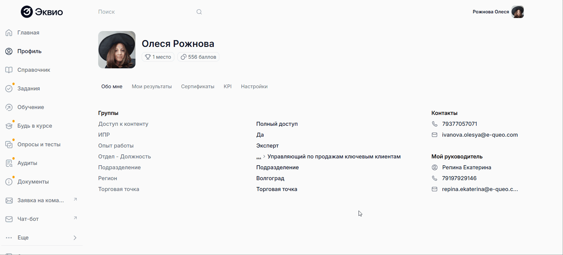Click the Будь в курсе graduation cap icon
This screenshot has width=563, height=255.
pos(9,126)
